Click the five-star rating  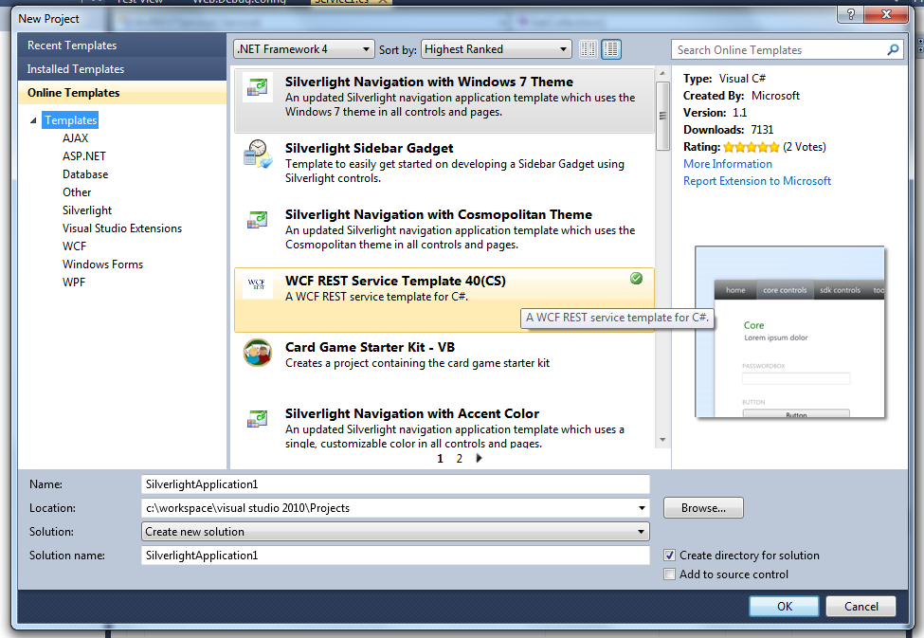tap(752, 147)
